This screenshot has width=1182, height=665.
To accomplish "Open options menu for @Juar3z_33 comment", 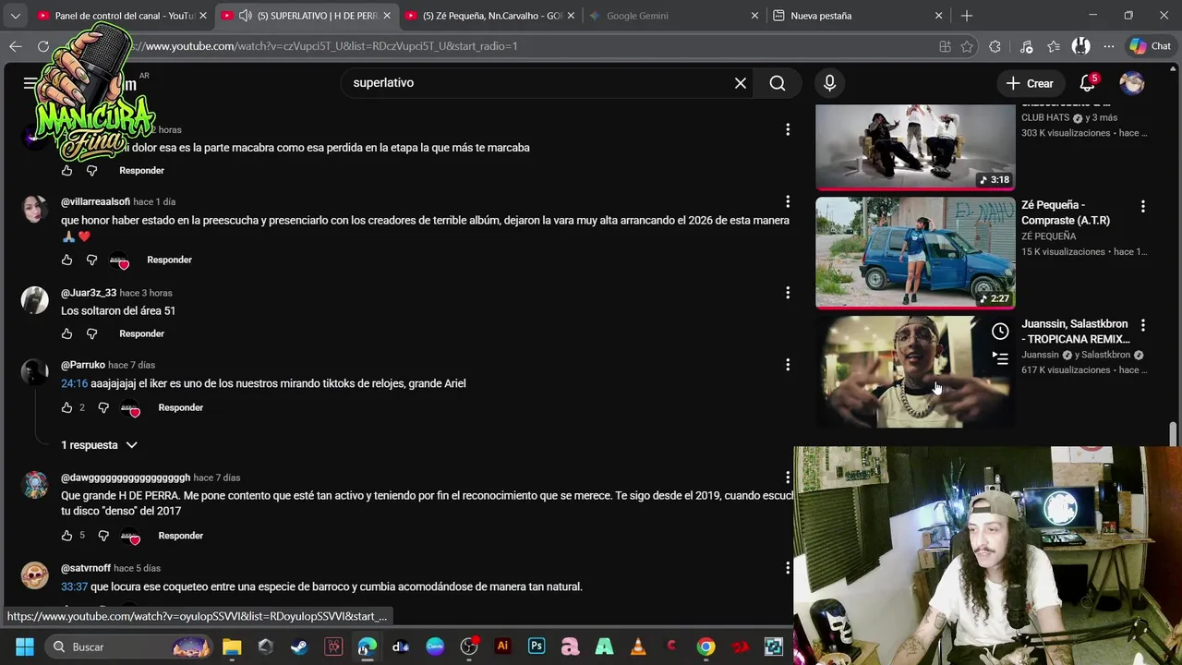I will click(x=788, y=293).
